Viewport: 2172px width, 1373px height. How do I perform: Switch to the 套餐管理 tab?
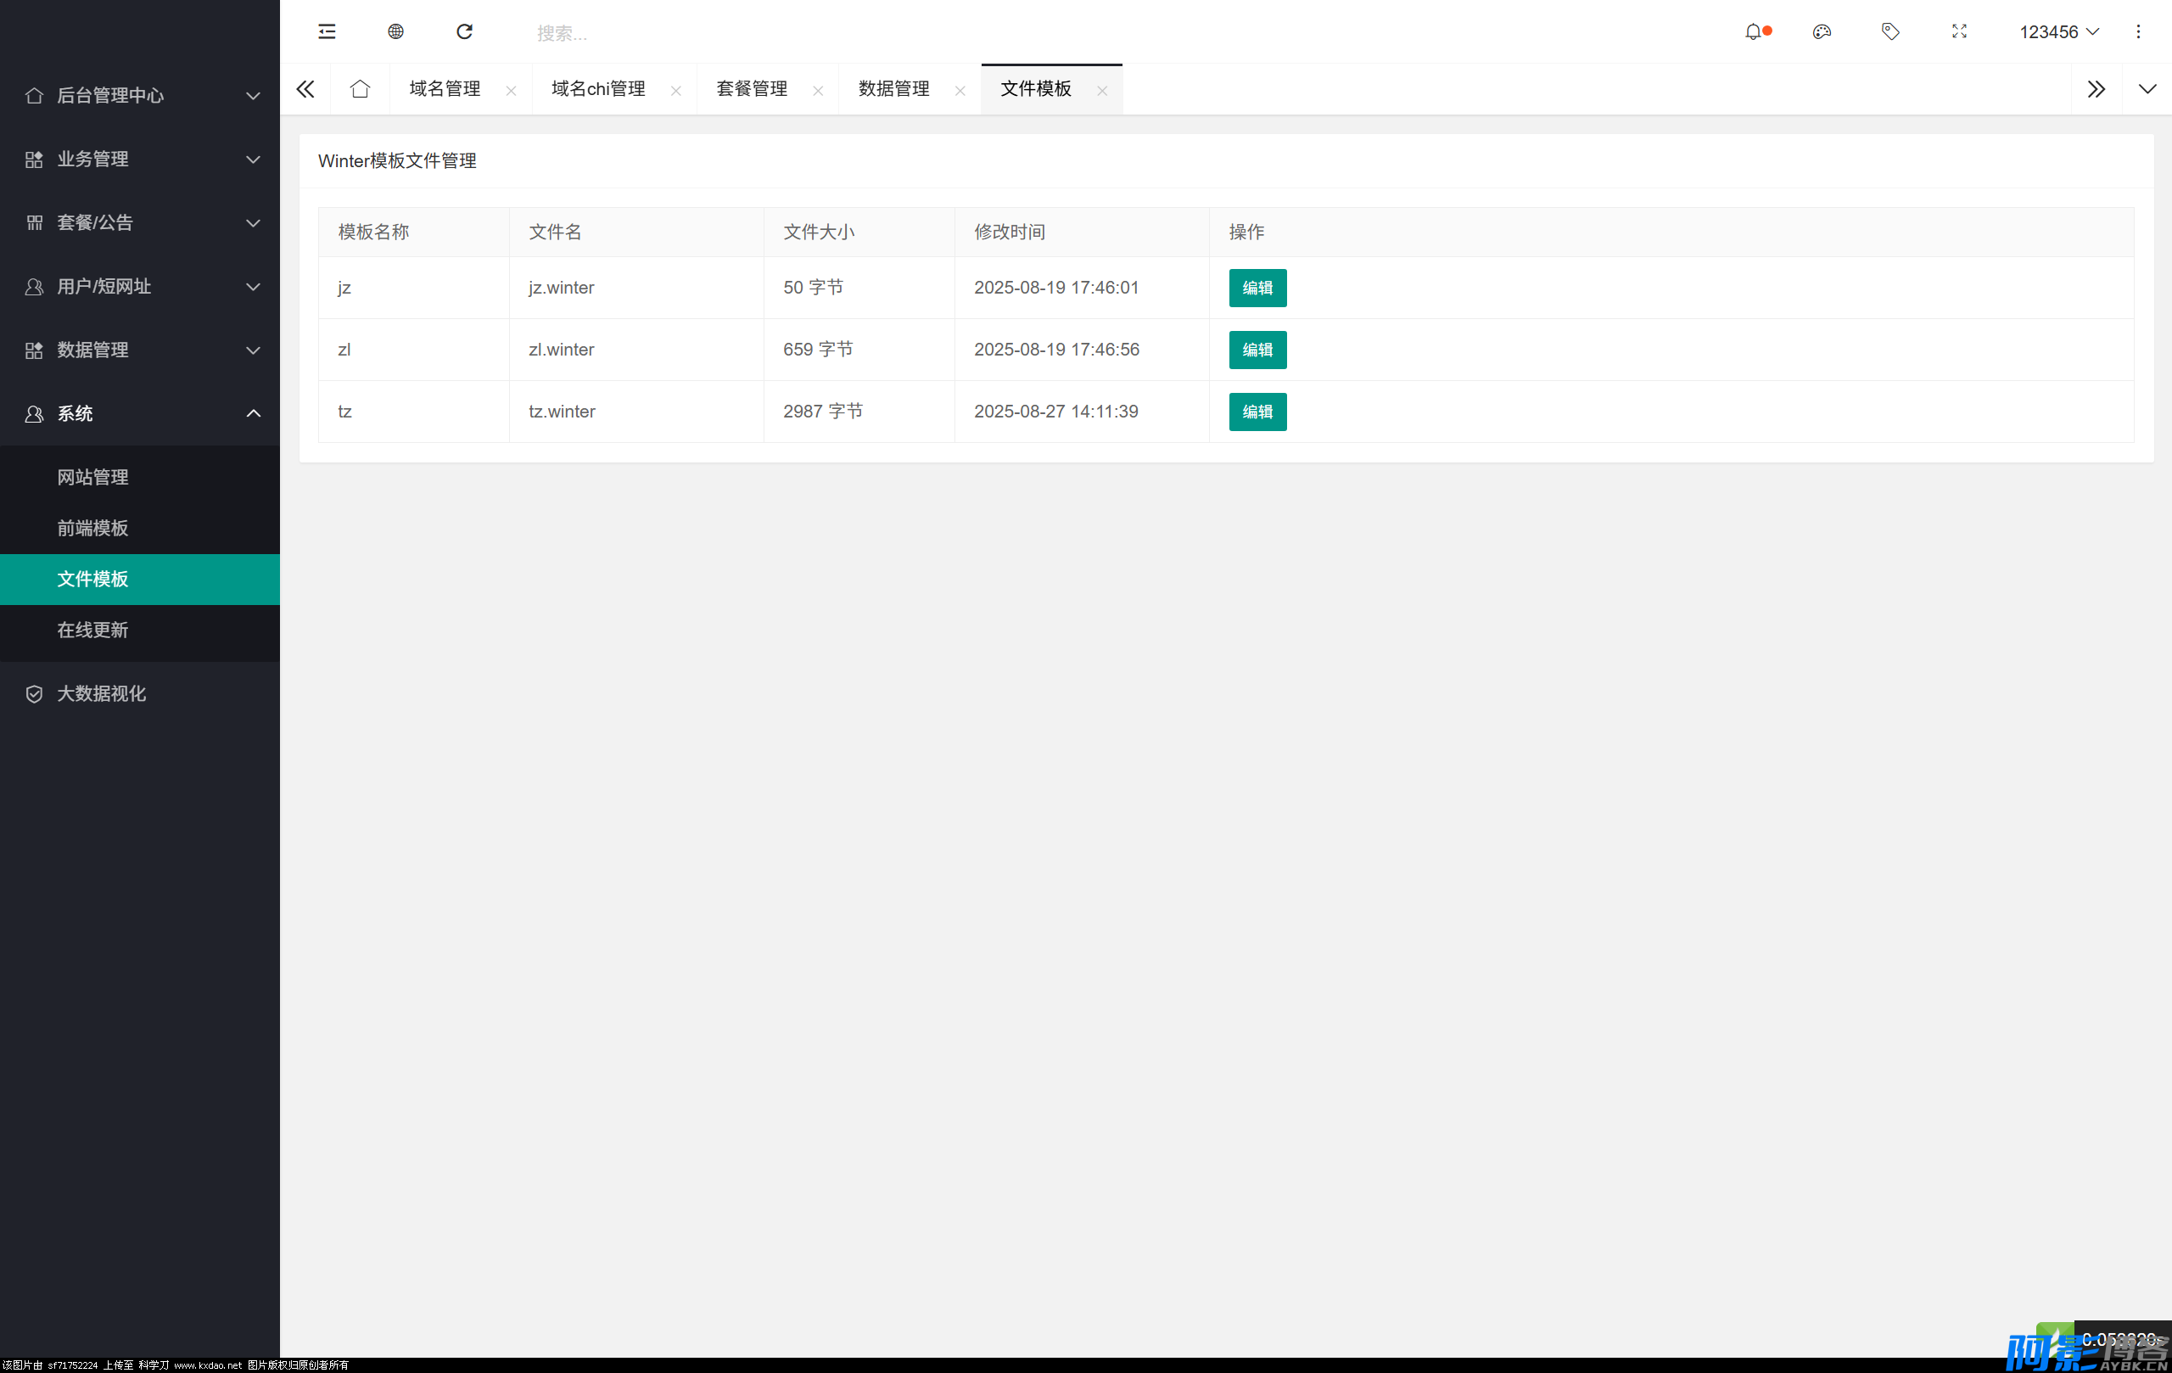point(752,88)
